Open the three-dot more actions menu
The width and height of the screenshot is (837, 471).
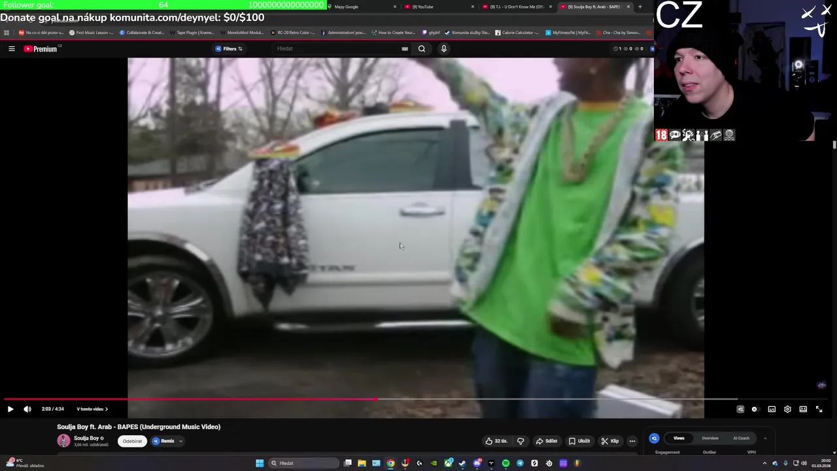(632, 441)
